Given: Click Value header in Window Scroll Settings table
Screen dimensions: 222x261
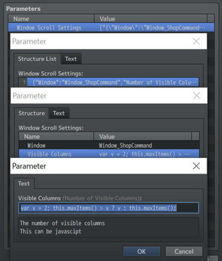Looking at the screenshot, I should [143, 137].
